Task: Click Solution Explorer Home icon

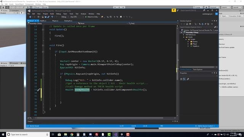Action: (x=187, y=24)
